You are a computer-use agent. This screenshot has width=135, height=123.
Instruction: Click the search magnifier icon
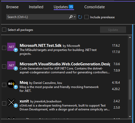71,17
